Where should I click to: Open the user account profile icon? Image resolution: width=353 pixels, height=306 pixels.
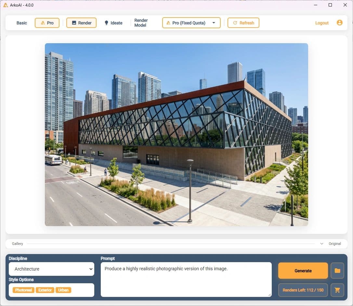click(x=339, y=23)
